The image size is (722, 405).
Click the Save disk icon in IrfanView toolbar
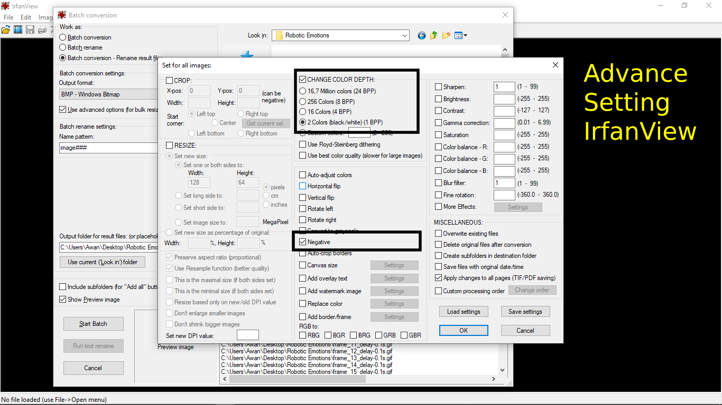pyautogui.click(x=30, y=30)
